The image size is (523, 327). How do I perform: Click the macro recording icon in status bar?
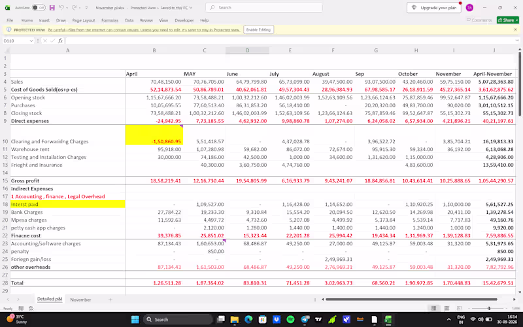[x=21, y=308]
